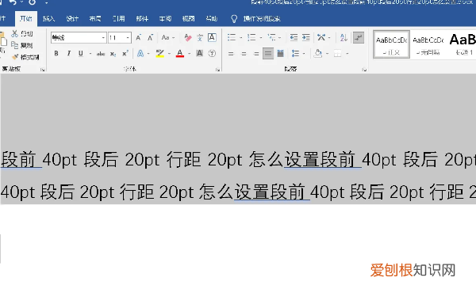Apply the 标题 1 Heading style
Viewport: 476px width, 285px height.
point(462,44)
